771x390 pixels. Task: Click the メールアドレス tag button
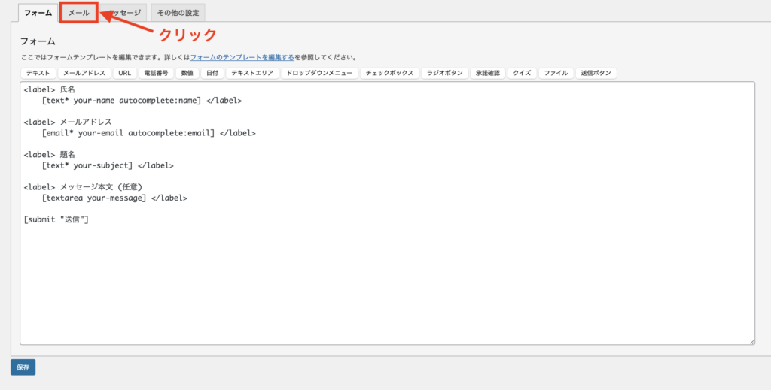[x=84, y=74]
